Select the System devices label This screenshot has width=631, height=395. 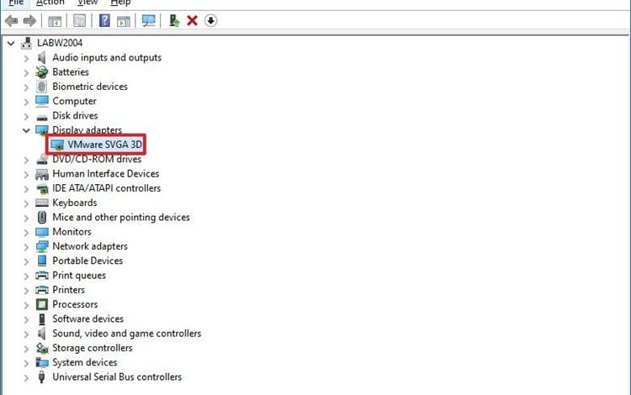pyautogui.click(x=84, y=362)
